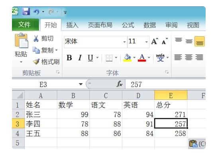218x153 pixels.
Task: Switch to the 开始 tab
Action: (x=51, y=25)
